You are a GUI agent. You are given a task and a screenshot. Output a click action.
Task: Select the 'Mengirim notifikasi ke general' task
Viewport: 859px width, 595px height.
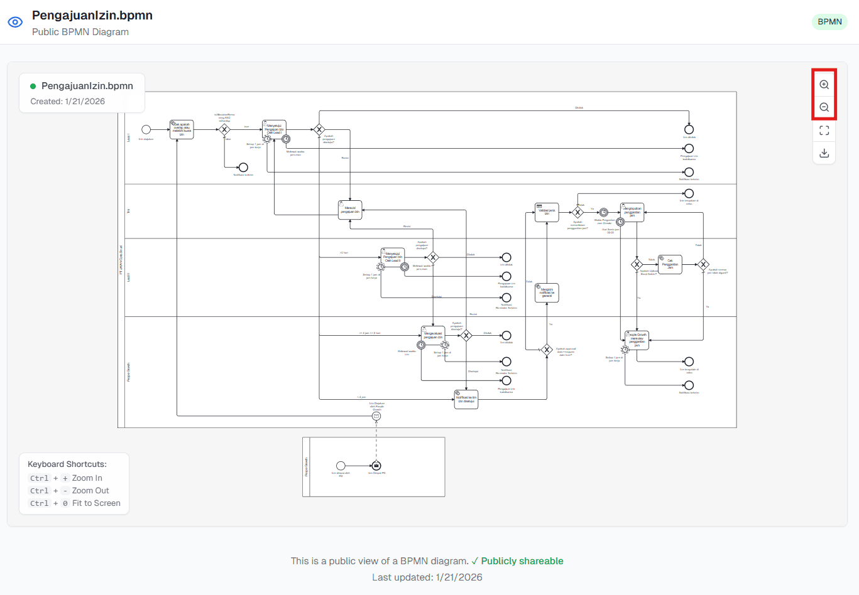[547, 292]
